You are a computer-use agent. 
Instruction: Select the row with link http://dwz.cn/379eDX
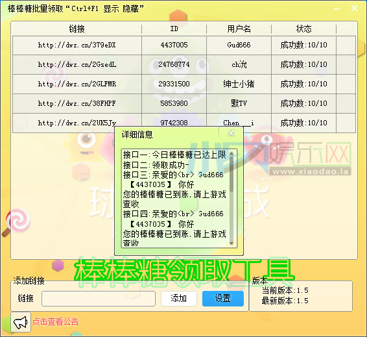point(184,45)
